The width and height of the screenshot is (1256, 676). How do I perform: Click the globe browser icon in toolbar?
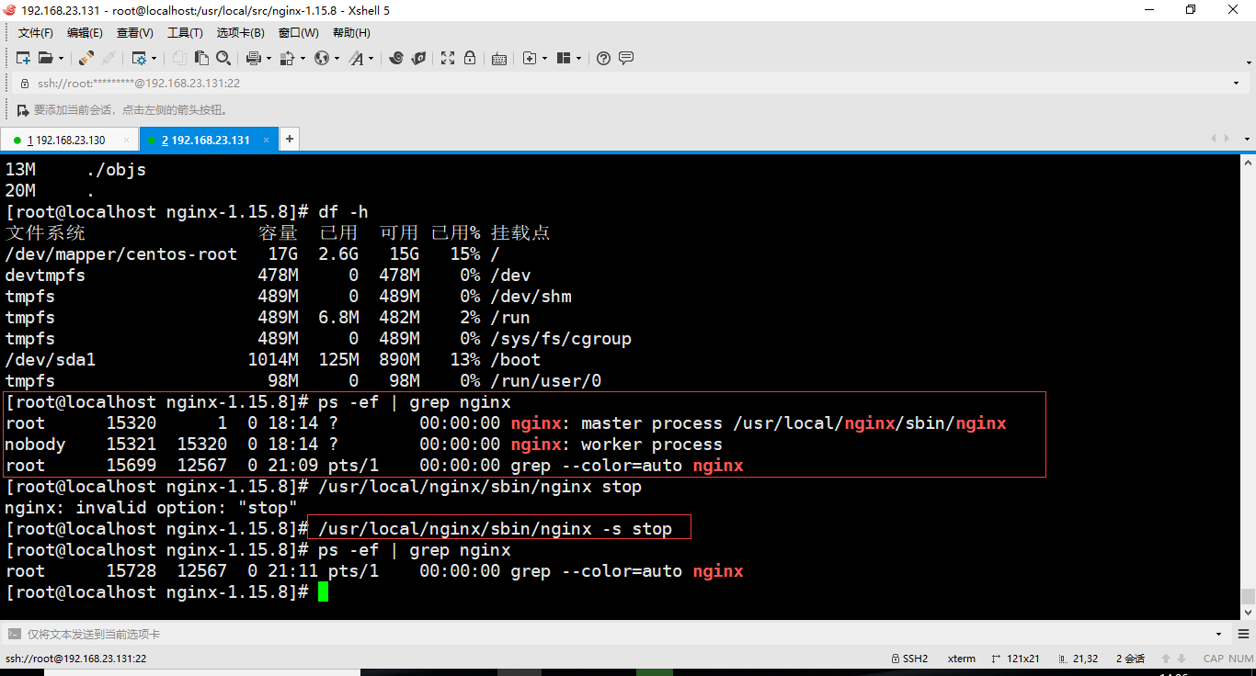coord(324,58)
